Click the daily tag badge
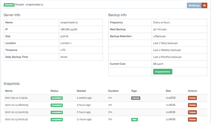This screenshot has width=211, height=123. pos(134,119)
